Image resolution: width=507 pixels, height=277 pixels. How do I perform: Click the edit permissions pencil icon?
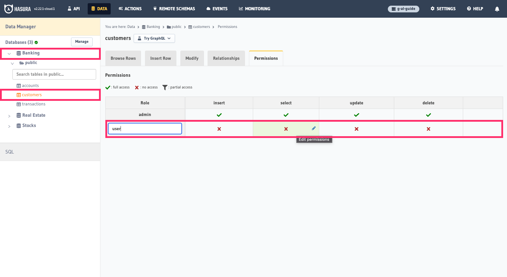[x=314, y=128]
